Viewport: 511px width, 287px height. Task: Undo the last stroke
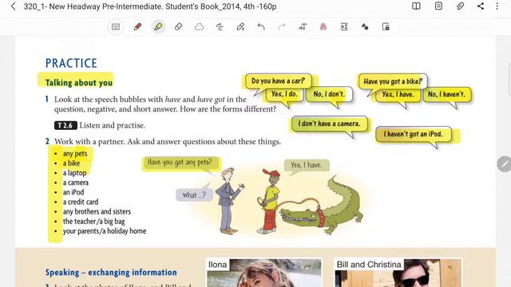[261, 26]
